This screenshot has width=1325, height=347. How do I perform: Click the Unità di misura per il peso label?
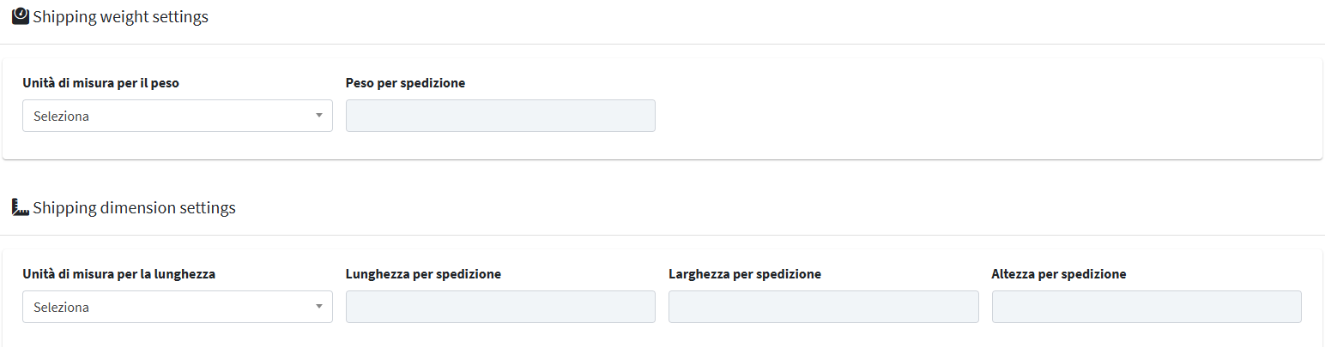point(101,83)
